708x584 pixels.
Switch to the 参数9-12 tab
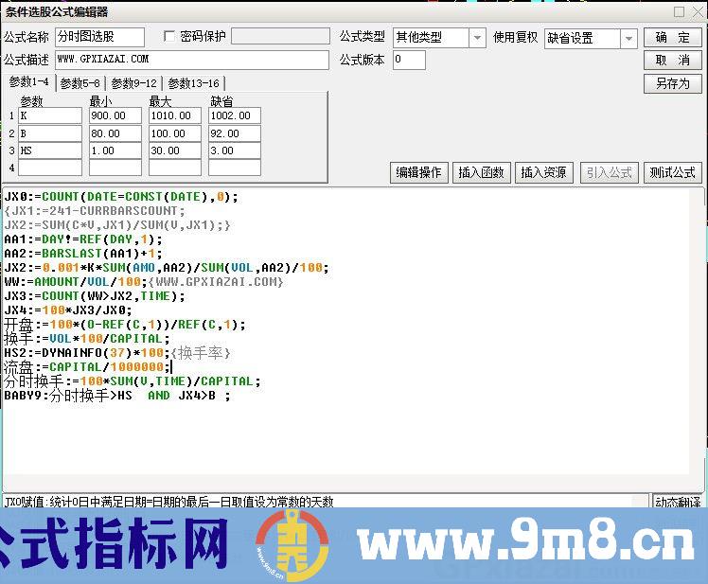pos(133,83)
